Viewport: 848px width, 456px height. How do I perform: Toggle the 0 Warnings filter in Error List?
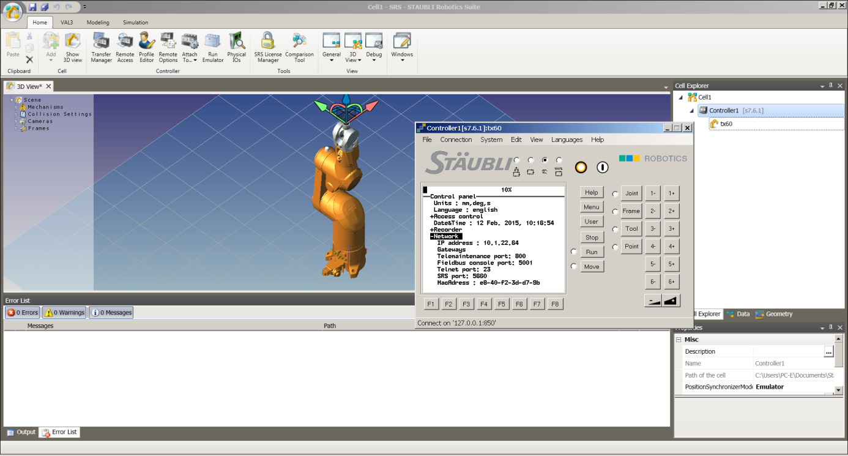[64, 313]
